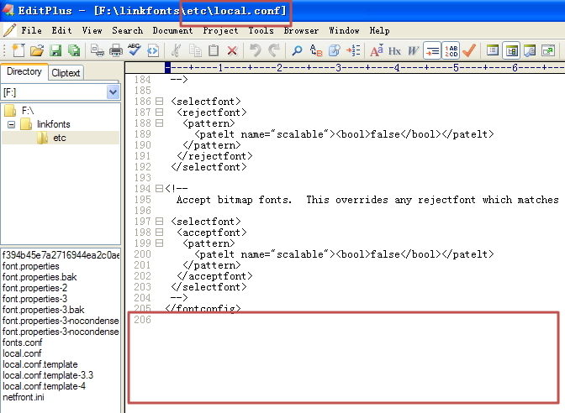Screen dimensions: 565x413
Task: Open the Window menu
Action: click(x=344, y=30)
